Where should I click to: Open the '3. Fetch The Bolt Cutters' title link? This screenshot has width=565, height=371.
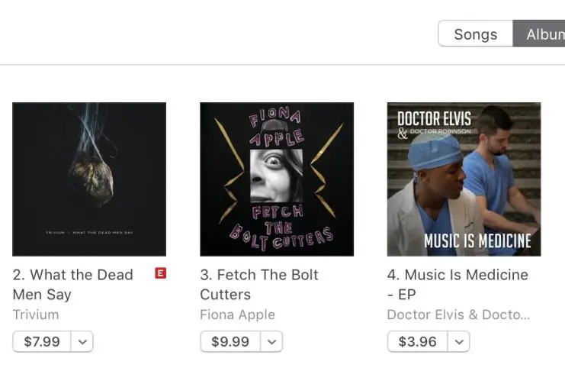[x=259, y=284]
